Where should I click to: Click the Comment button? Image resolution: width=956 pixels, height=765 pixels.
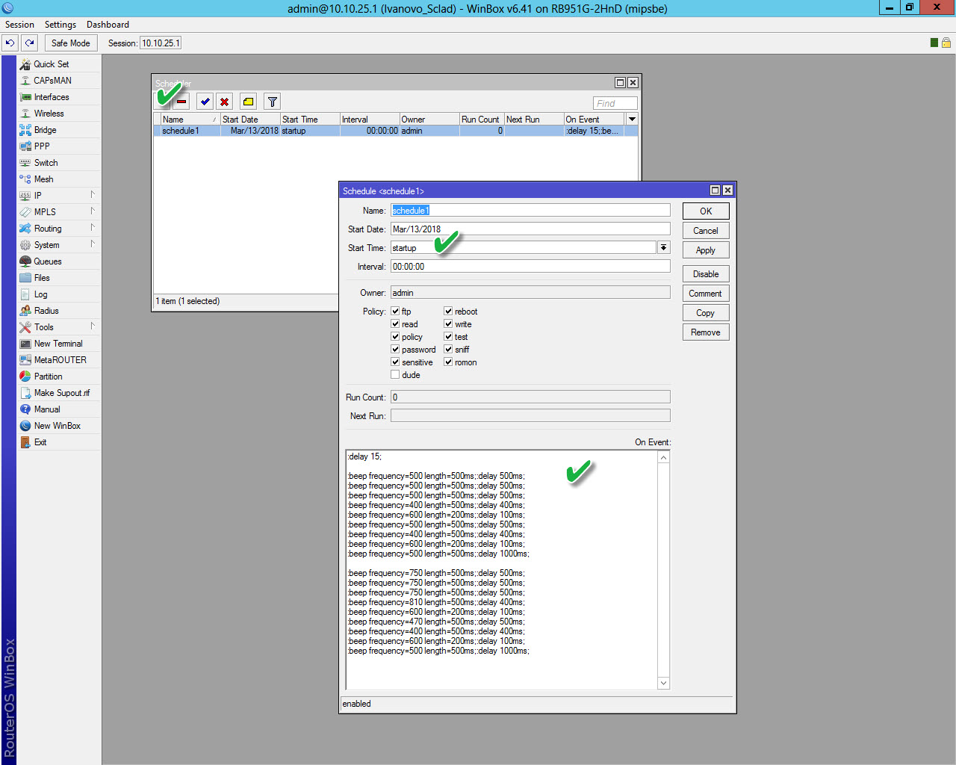point(706,294)
